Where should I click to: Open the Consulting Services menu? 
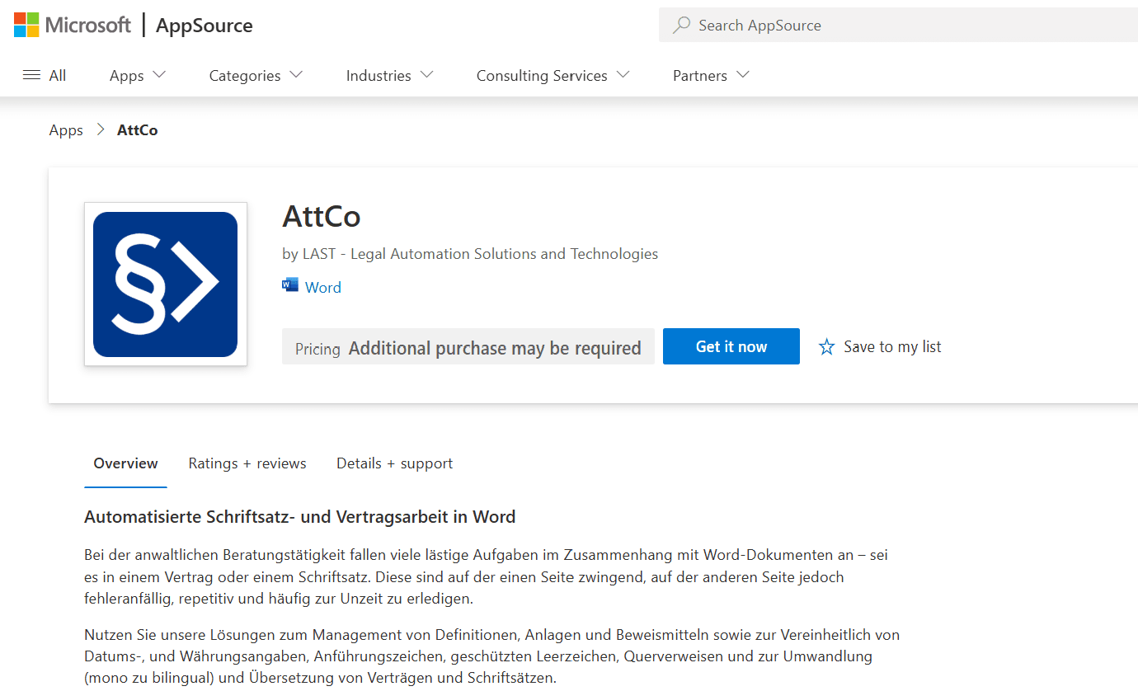[x=551, y=75]
